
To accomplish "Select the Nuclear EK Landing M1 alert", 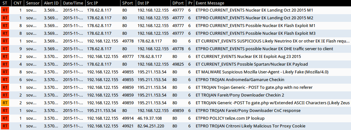I will pos(254,10).
